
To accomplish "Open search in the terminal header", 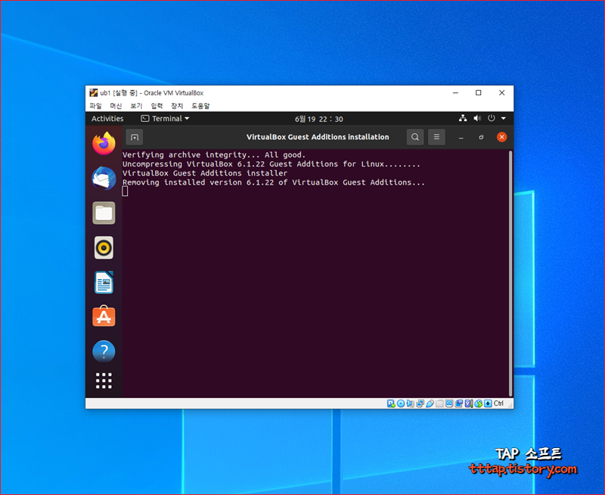I will point(415,137).
